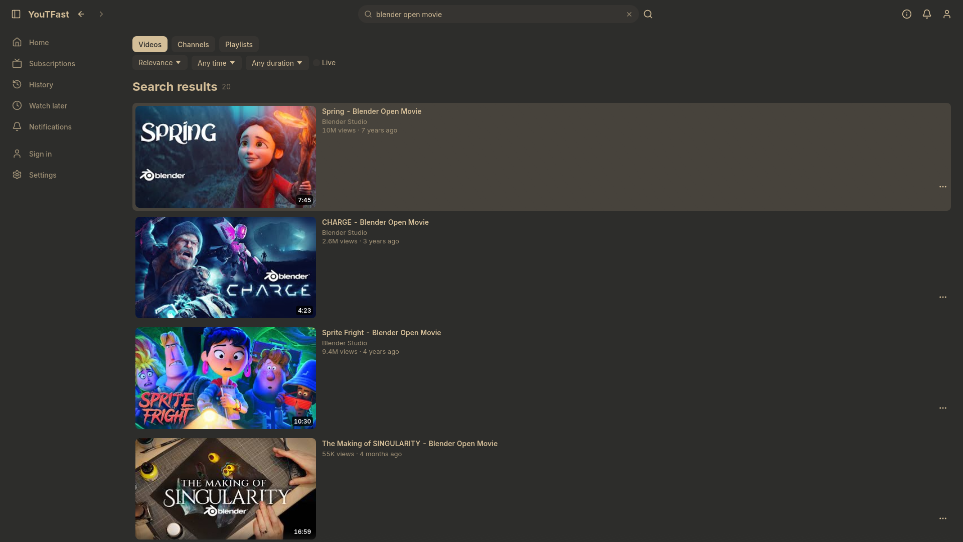This screenshot has height=542, width=963.
Task: Click the Watch later clock icon
Action: [x=17, y=105]
